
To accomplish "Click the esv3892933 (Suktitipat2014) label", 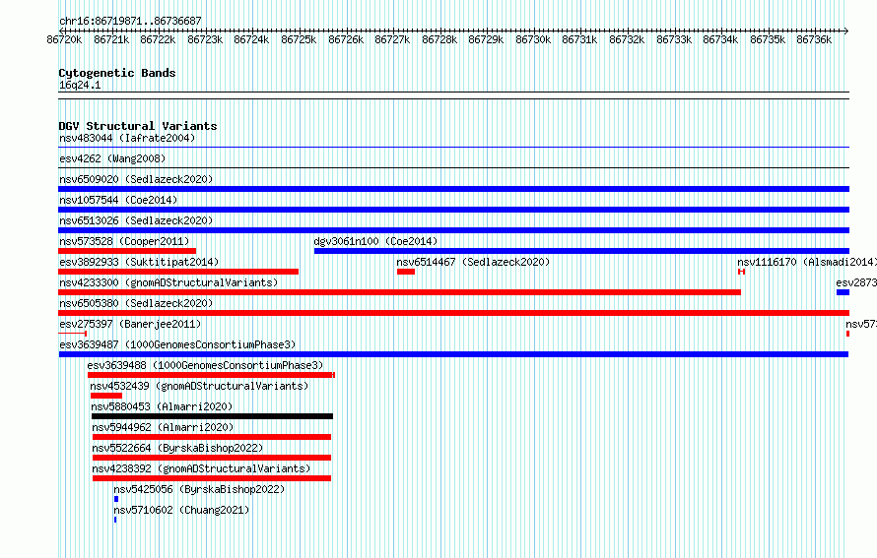I will point(139,262).
